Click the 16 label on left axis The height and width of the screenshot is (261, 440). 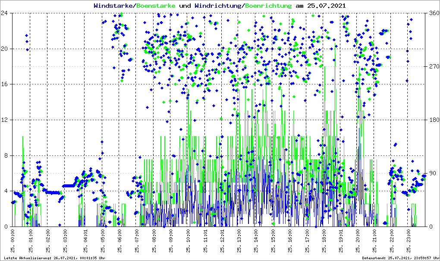click(x=6, y=84)
